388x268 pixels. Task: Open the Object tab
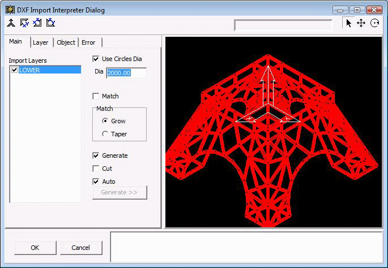coord(66,42)
